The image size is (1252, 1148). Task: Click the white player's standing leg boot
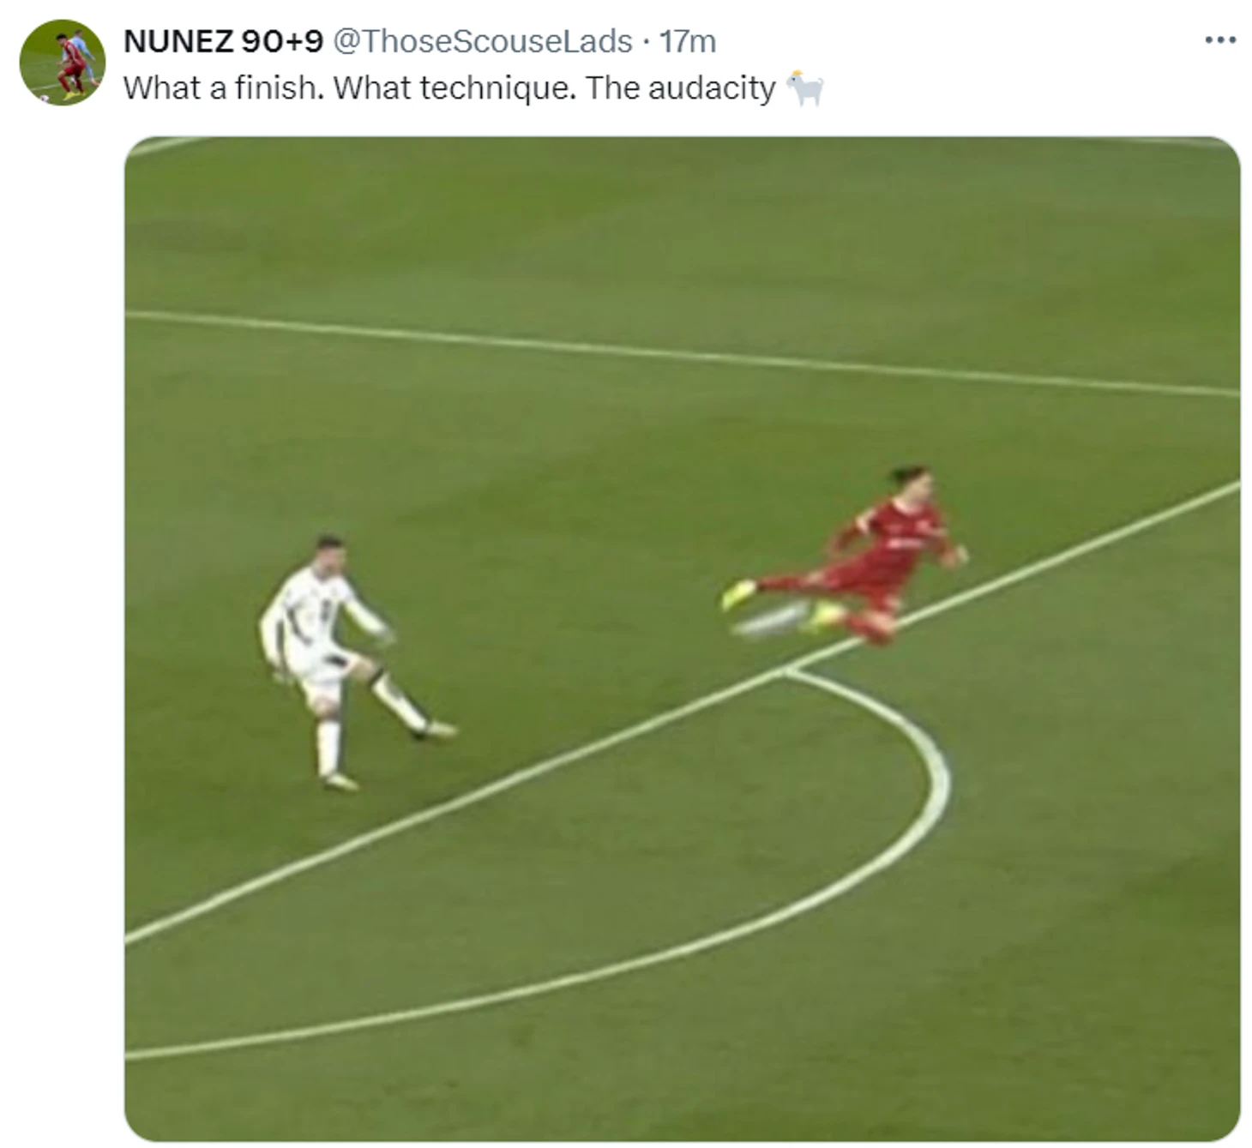[340, 781]
